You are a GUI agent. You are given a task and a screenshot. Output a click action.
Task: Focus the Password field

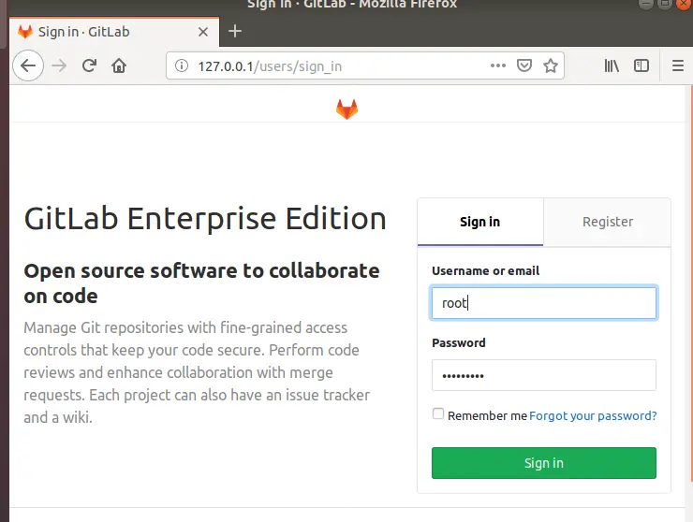pos(543,375)
